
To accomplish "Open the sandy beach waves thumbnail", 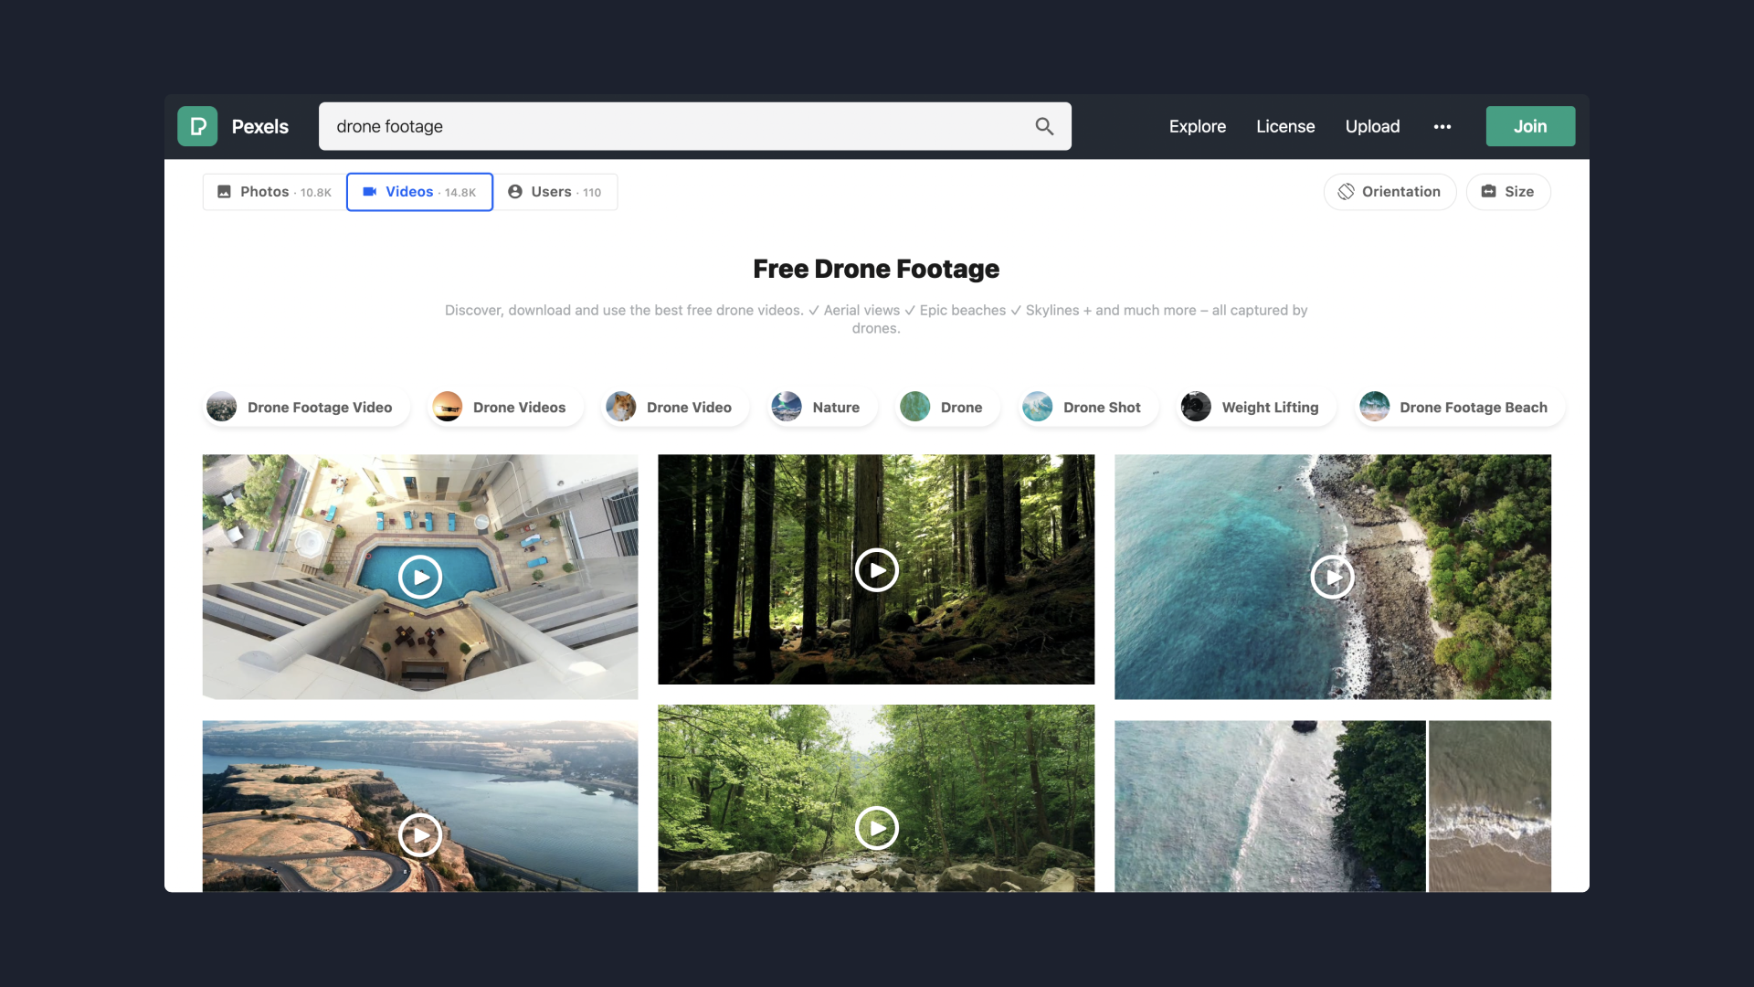I will 1489,806.
